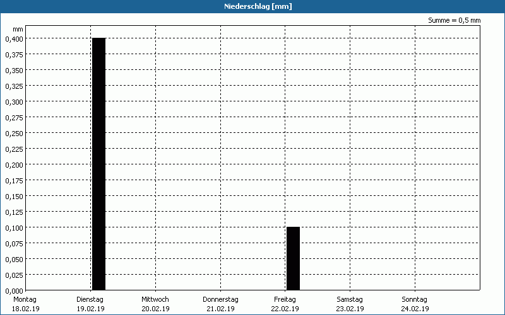Click the 0,225 y-axis value
The image size is (505, 315).
pyautogui.click(x=14, y=149)
